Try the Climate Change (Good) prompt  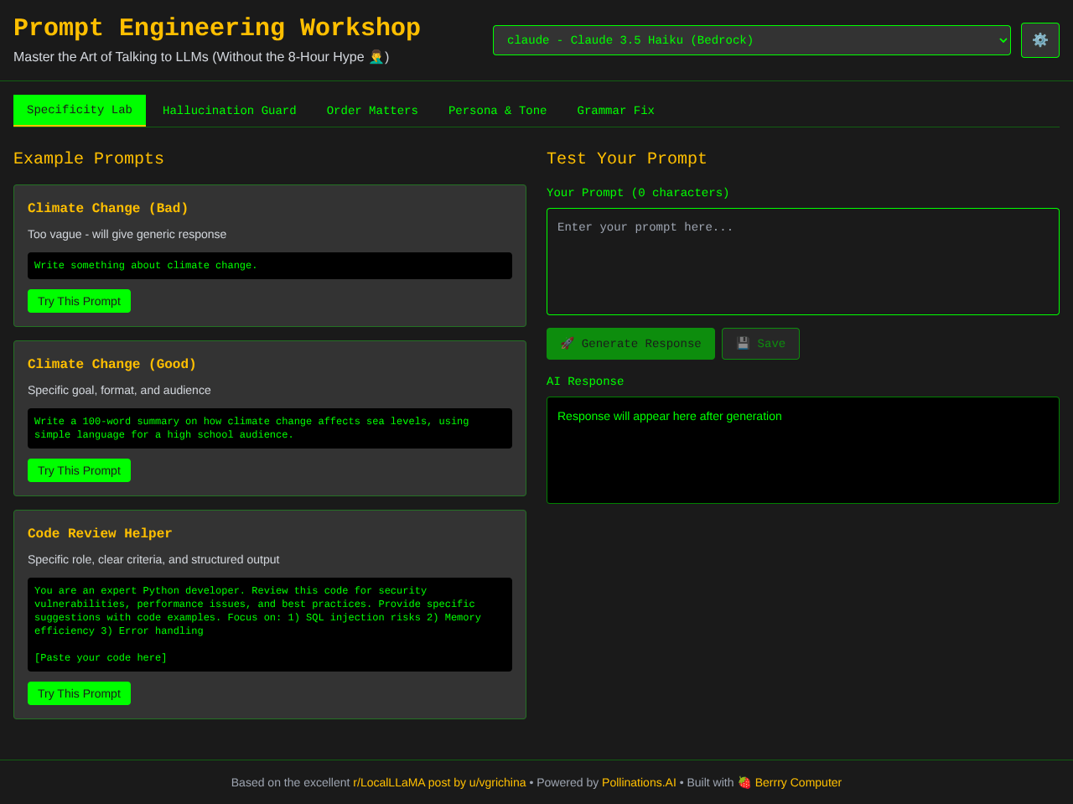click(x=79, y=470)
